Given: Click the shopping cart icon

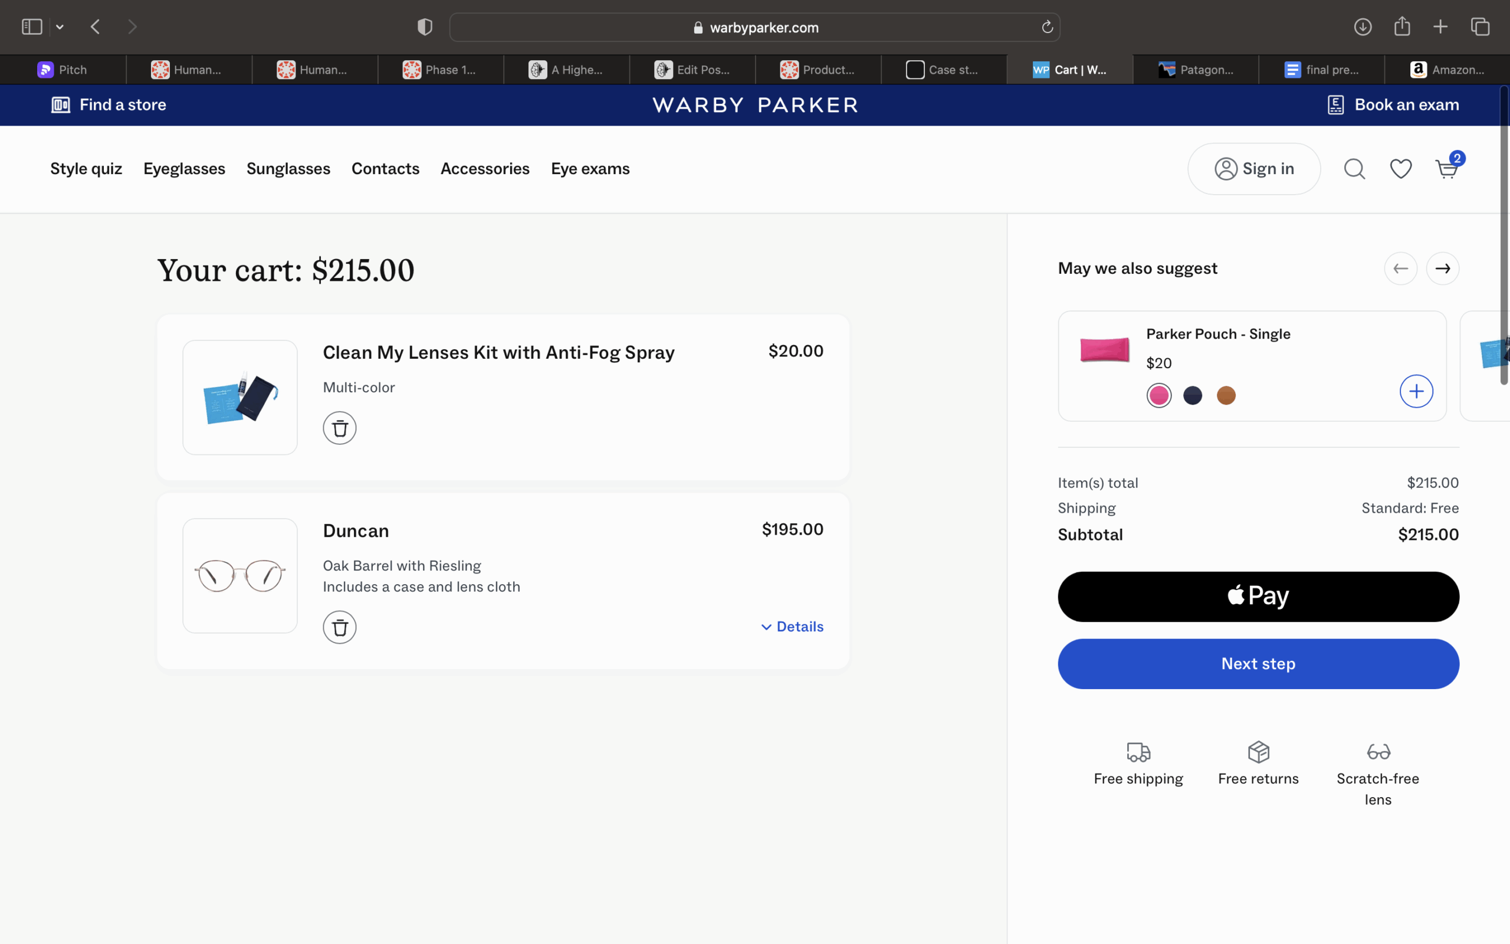Looking at the screenshot, I should click(x=1446, y=169).
